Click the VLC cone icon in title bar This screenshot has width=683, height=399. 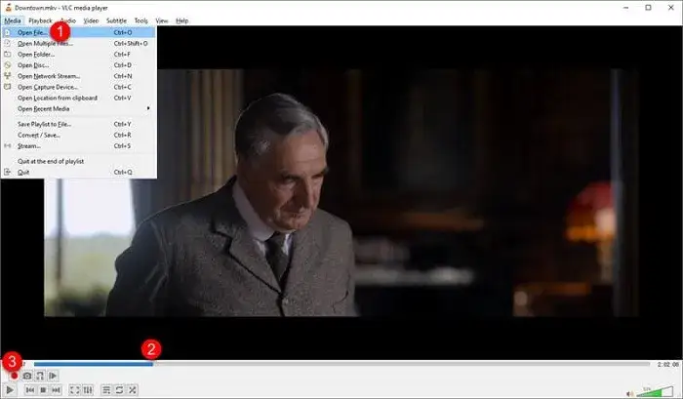(x=8, y=8)
